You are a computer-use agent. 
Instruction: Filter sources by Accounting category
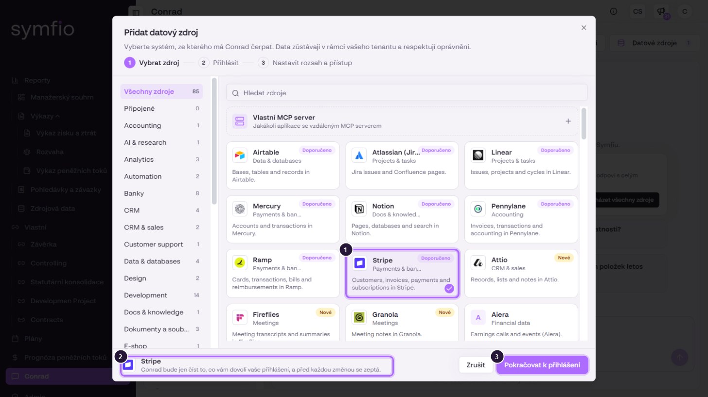(161, 125)
